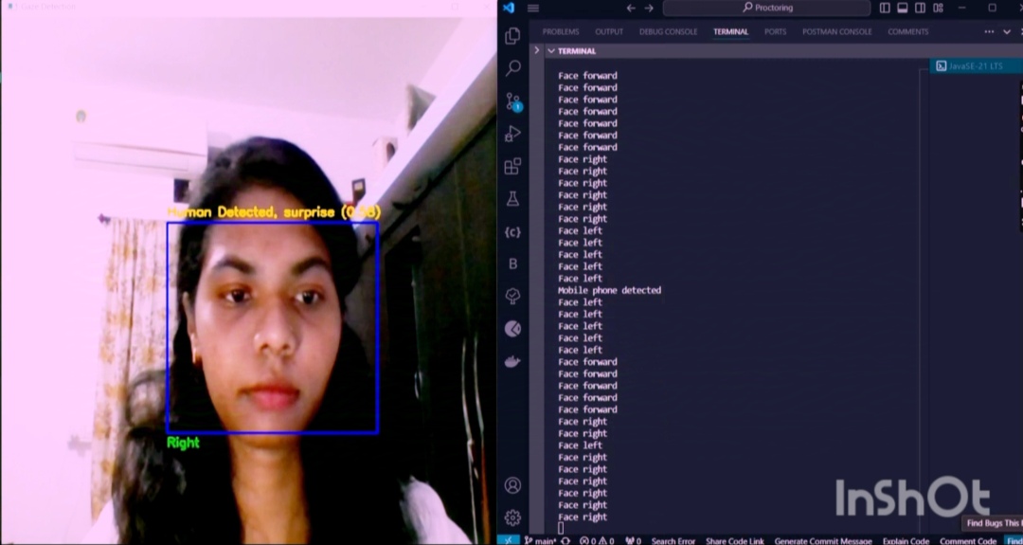Viewport: 1023px width, 545px height.
Task: Open the Accounts icon
Action: click(x=512, y=485)
